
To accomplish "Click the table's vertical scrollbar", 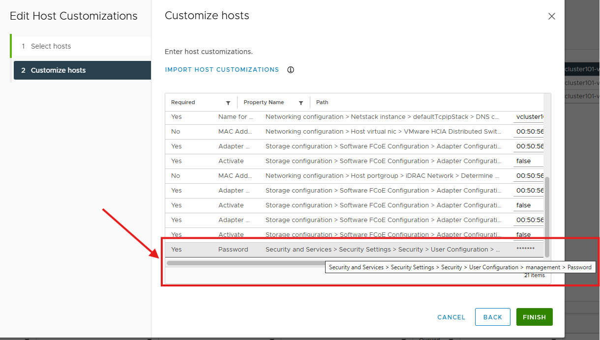I will pos(547,216).
